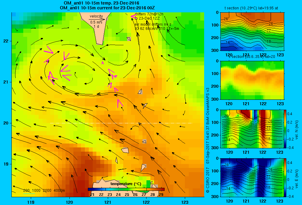The width and height of the screenshot is (302, 205).
Task: Click the 'err model drifters nv z' text
Action: (153, 24)
